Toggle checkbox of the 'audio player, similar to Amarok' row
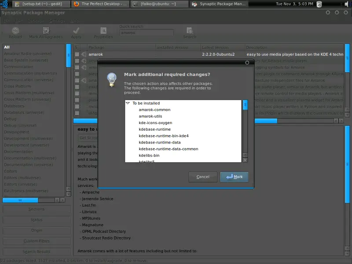This screenshot has height=264, width=352. click(77, 87)
